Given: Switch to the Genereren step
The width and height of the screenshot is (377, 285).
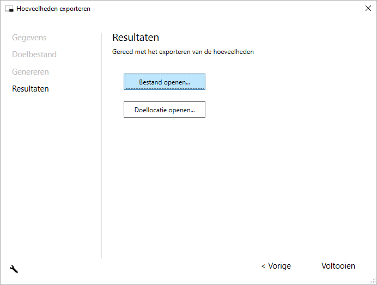Looking at the screenshot, I should click(31, 72).
